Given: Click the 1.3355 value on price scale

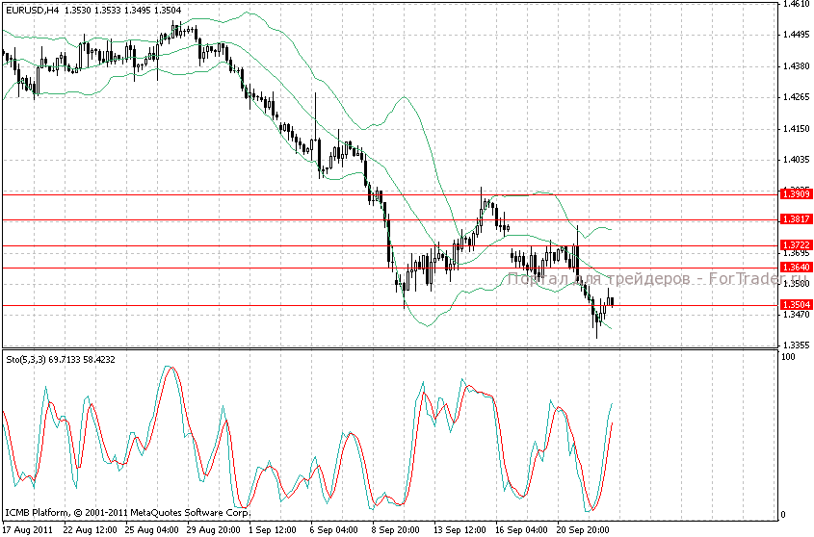Looking at the screenshot, I should pos(795,345).
